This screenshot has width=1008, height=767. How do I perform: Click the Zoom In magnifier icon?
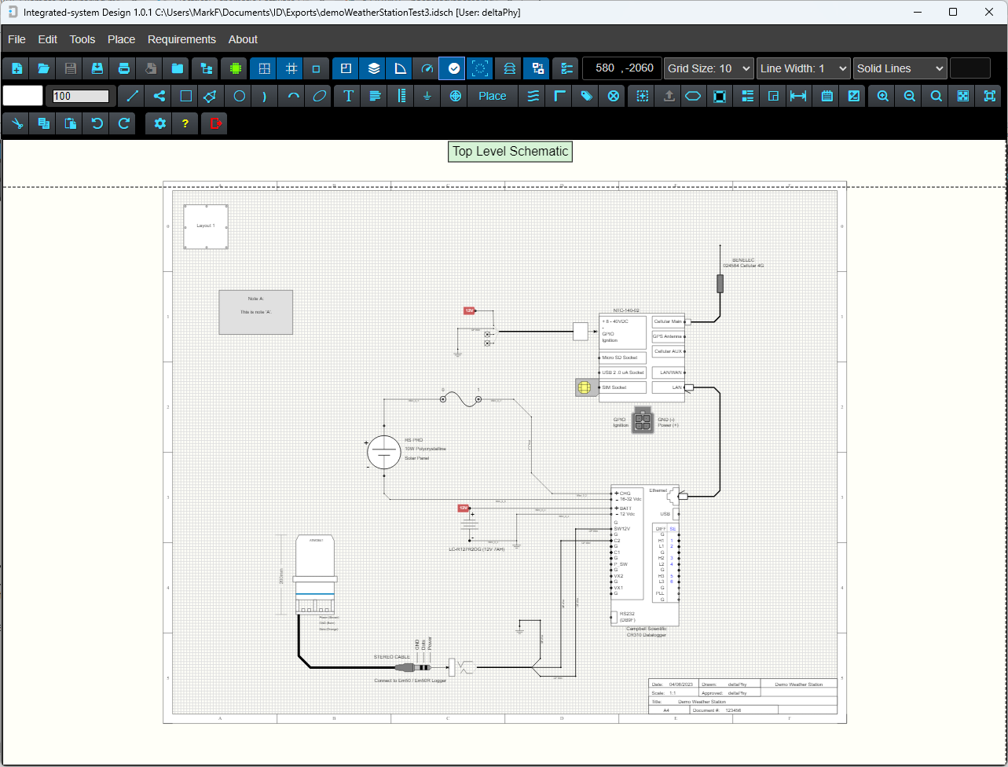coord(881,95)
